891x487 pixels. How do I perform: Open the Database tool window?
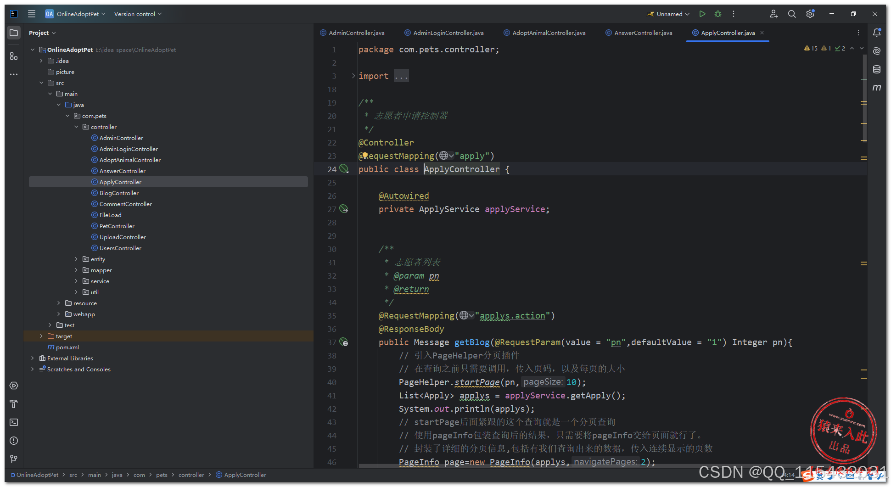pos(877,69)
